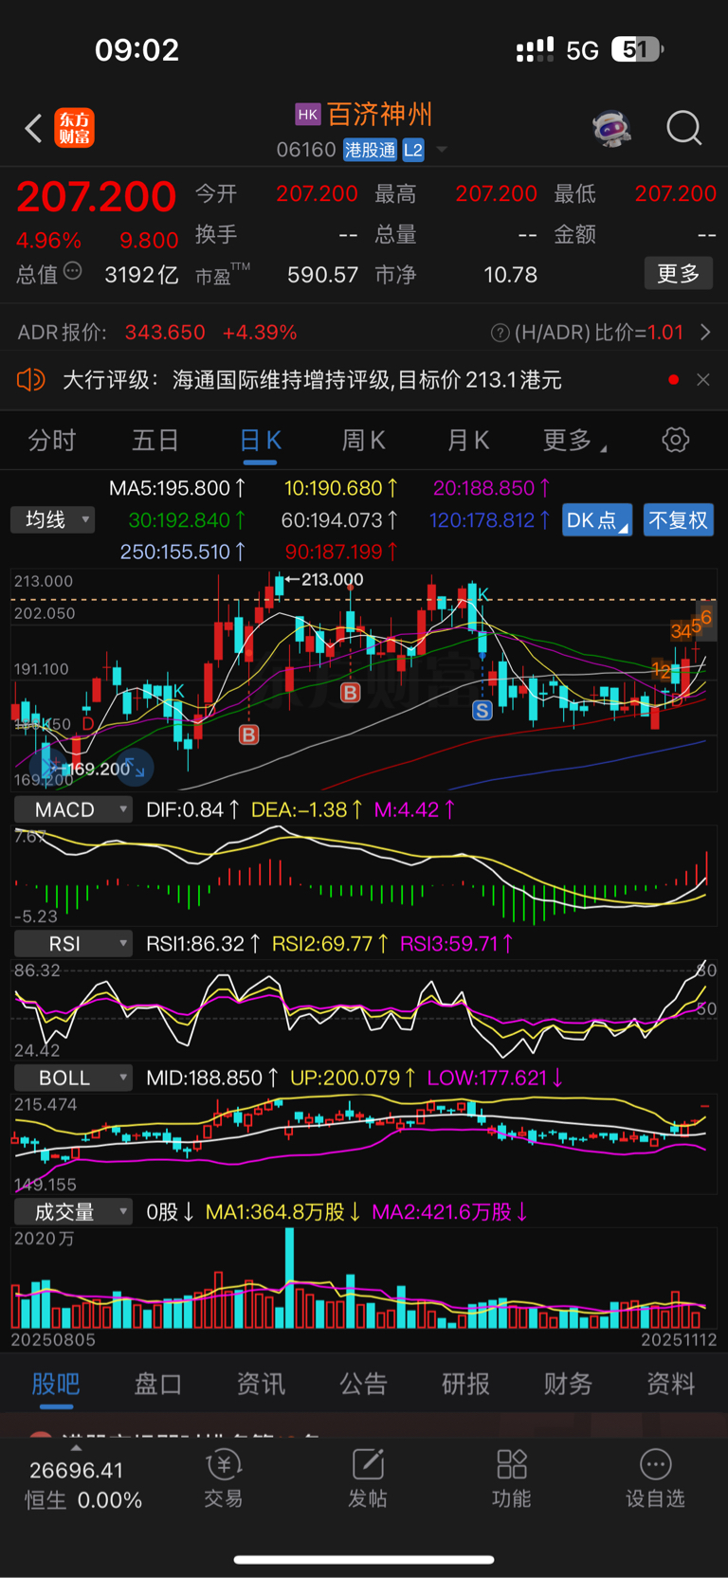728x1578 pixels.
Task: Tap the end date 20251112
Action: click(x=679, y=1340)
